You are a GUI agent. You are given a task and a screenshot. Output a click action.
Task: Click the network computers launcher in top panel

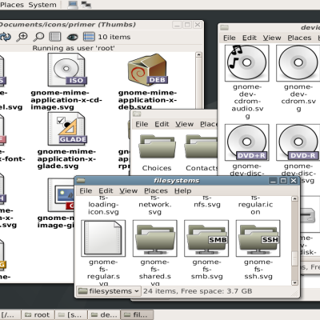tap(86, 5)
